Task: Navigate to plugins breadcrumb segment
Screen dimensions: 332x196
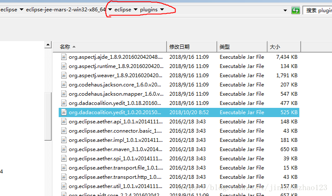Action: click(x=149, y=10)
